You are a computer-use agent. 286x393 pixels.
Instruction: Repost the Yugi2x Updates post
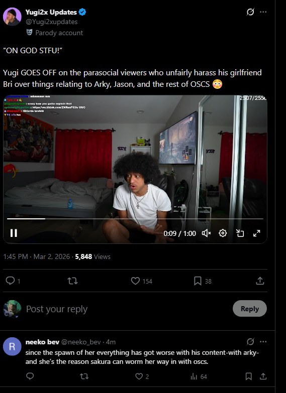pos(72,281)
